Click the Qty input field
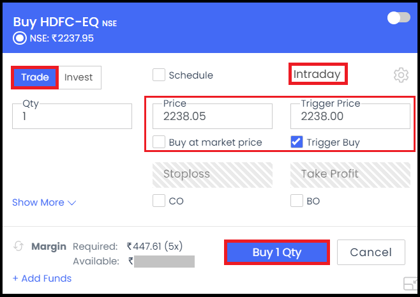The height and width of the screenshot is (297, 420). pyautogui.click(x=72, y=116)
